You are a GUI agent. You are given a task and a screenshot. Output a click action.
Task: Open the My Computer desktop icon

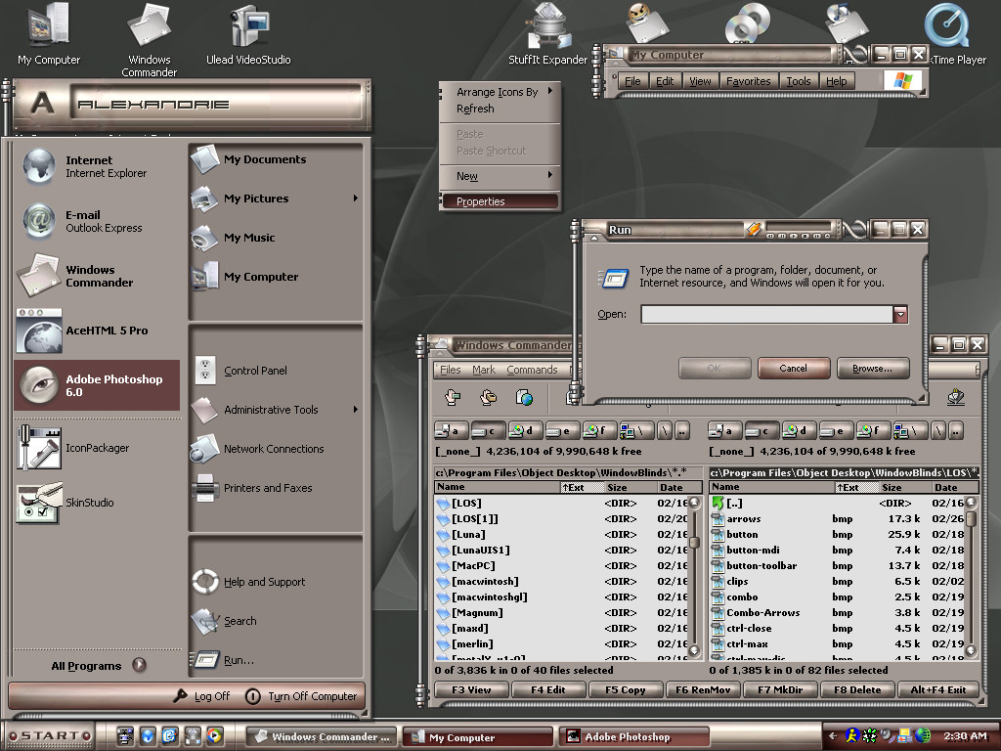49,35
